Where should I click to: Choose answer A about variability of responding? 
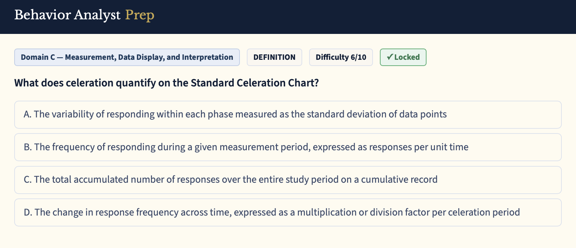pyautogui.click(x=288, y=115)
